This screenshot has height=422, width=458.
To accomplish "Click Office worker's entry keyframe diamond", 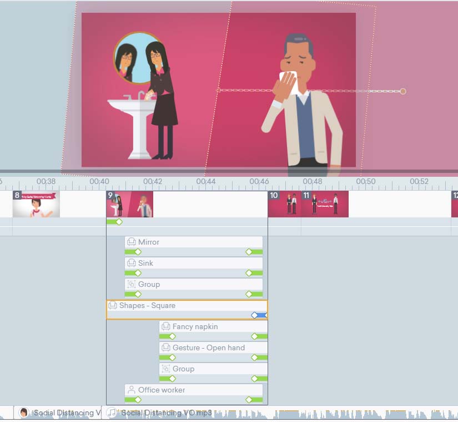I will point(138,399).
